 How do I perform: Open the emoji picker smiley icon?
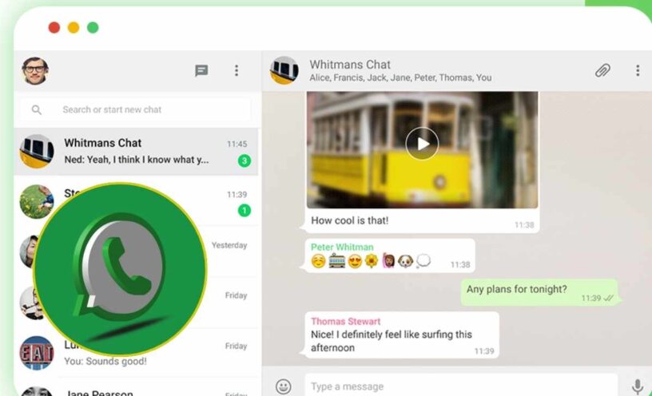(284, 386)
